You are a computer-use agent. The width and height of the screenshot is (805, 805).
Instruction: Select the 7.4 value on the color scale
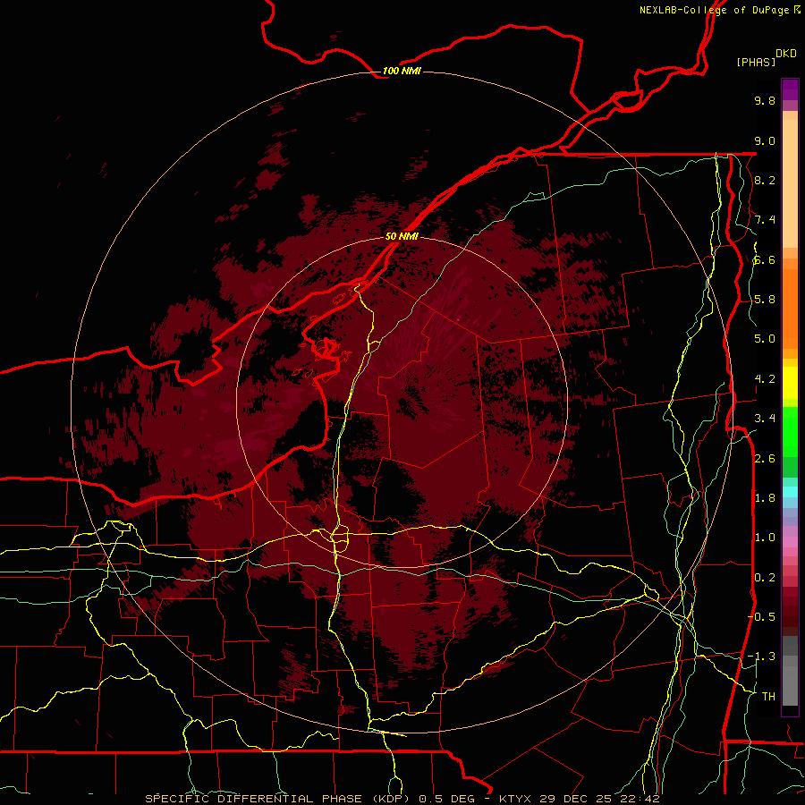click(765, 220)
